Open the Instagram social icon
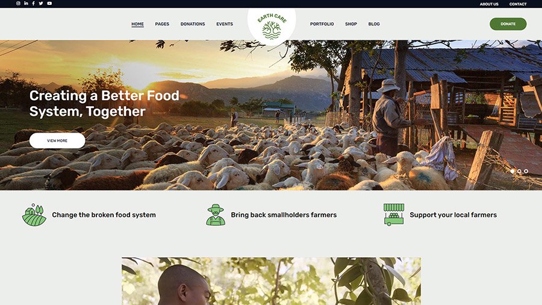The height and width of the screenshot is (305, 542). (x=18, y=3)
